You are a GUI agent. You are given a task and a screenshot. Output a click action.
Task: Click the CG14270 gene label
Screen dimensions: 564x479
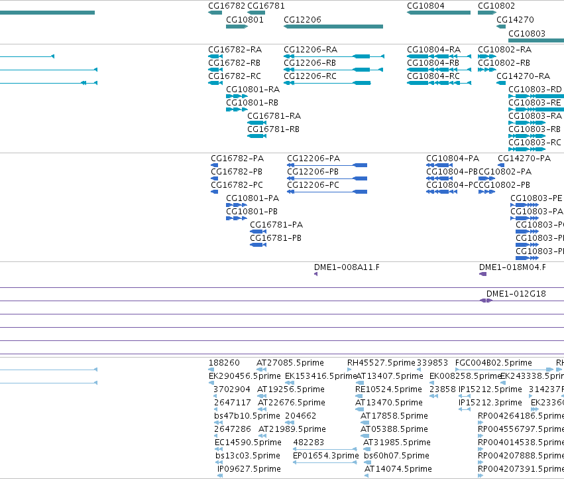pos(515,20)
